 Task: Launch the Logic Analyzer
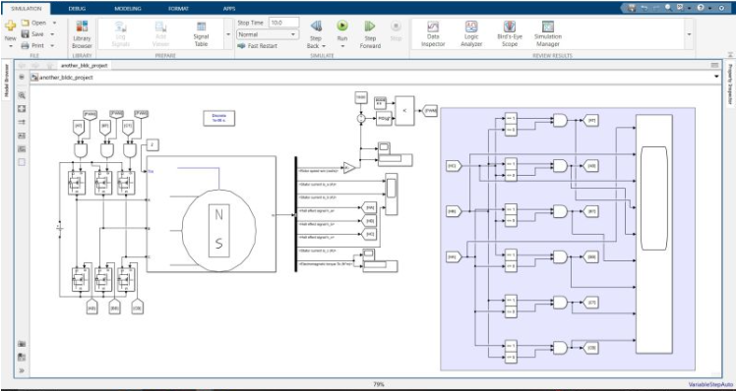(471, 34)
